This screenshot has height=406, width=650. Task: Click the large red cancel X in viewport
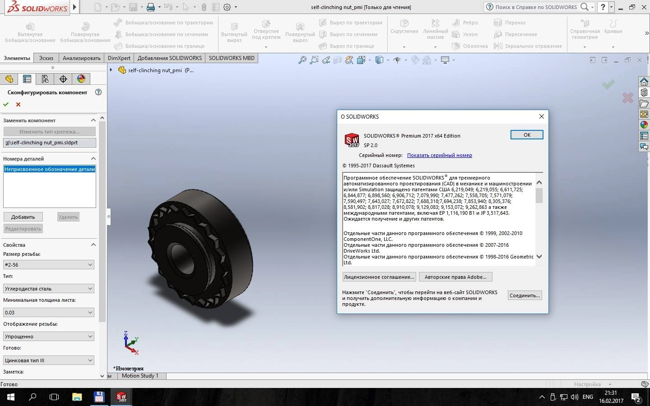pyautogui.click(x=628, y=97)
